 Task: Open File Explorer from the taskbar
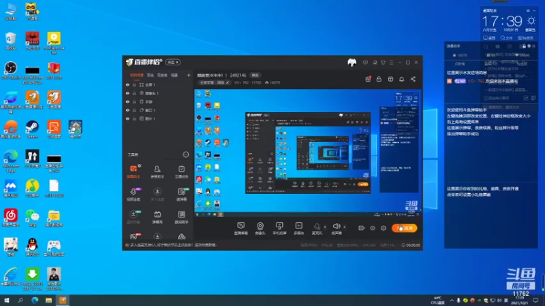(48, 301)
